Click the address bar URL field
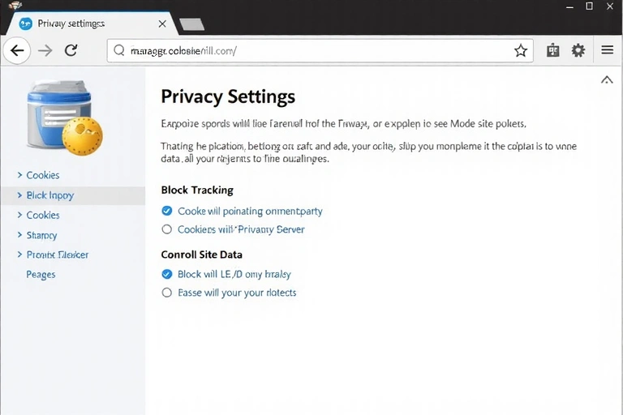623x415 pixels. pyautogui.click(x=320, y=50)
